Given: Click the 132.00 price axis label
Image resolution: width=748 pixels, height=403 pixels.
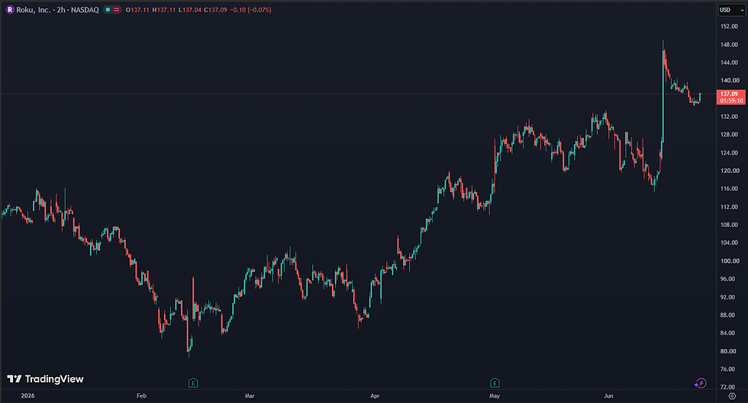Looking at the screenshot, I should [730, 117].
